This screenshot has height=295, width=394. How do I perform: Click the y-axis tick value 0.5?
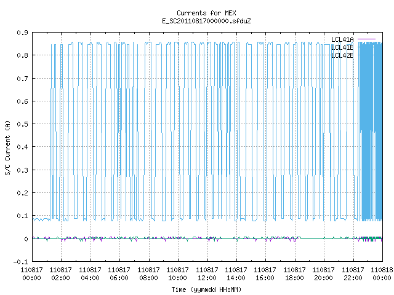[22, 124]
